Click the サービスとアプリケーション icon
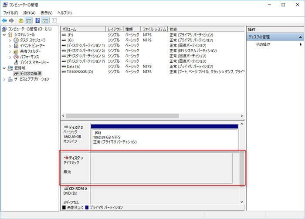 pos(10,79)
